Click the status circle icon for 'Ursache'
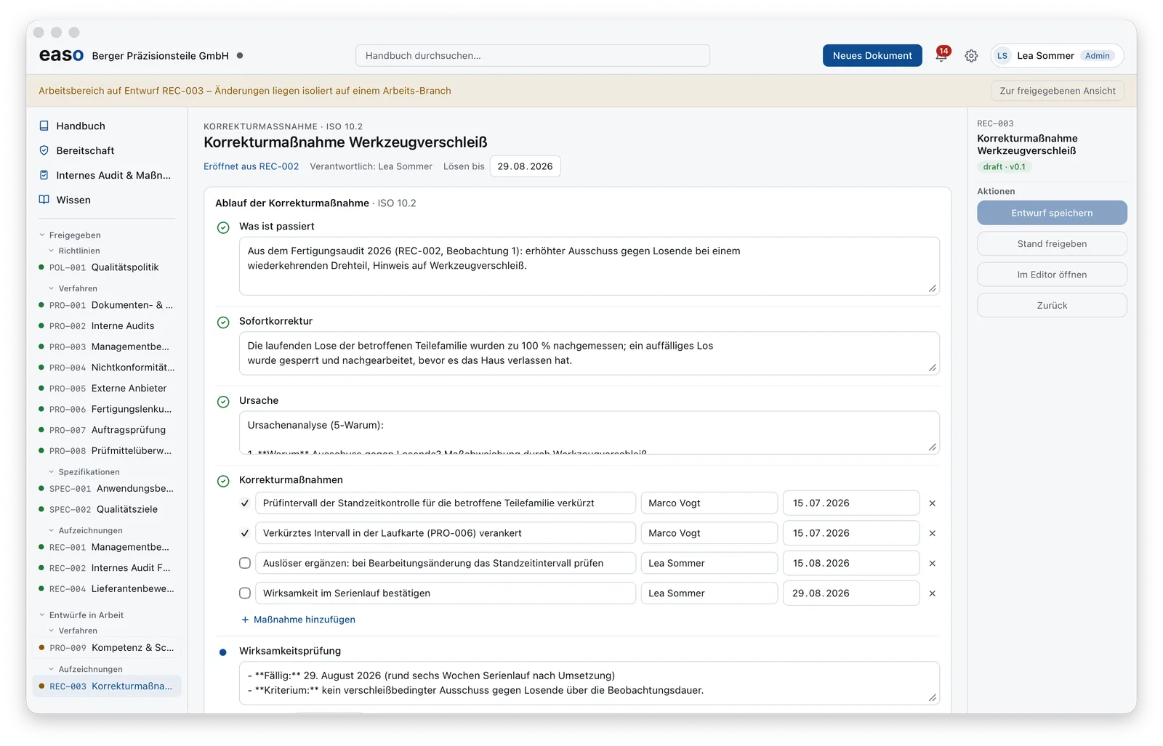 click(223, 402)
